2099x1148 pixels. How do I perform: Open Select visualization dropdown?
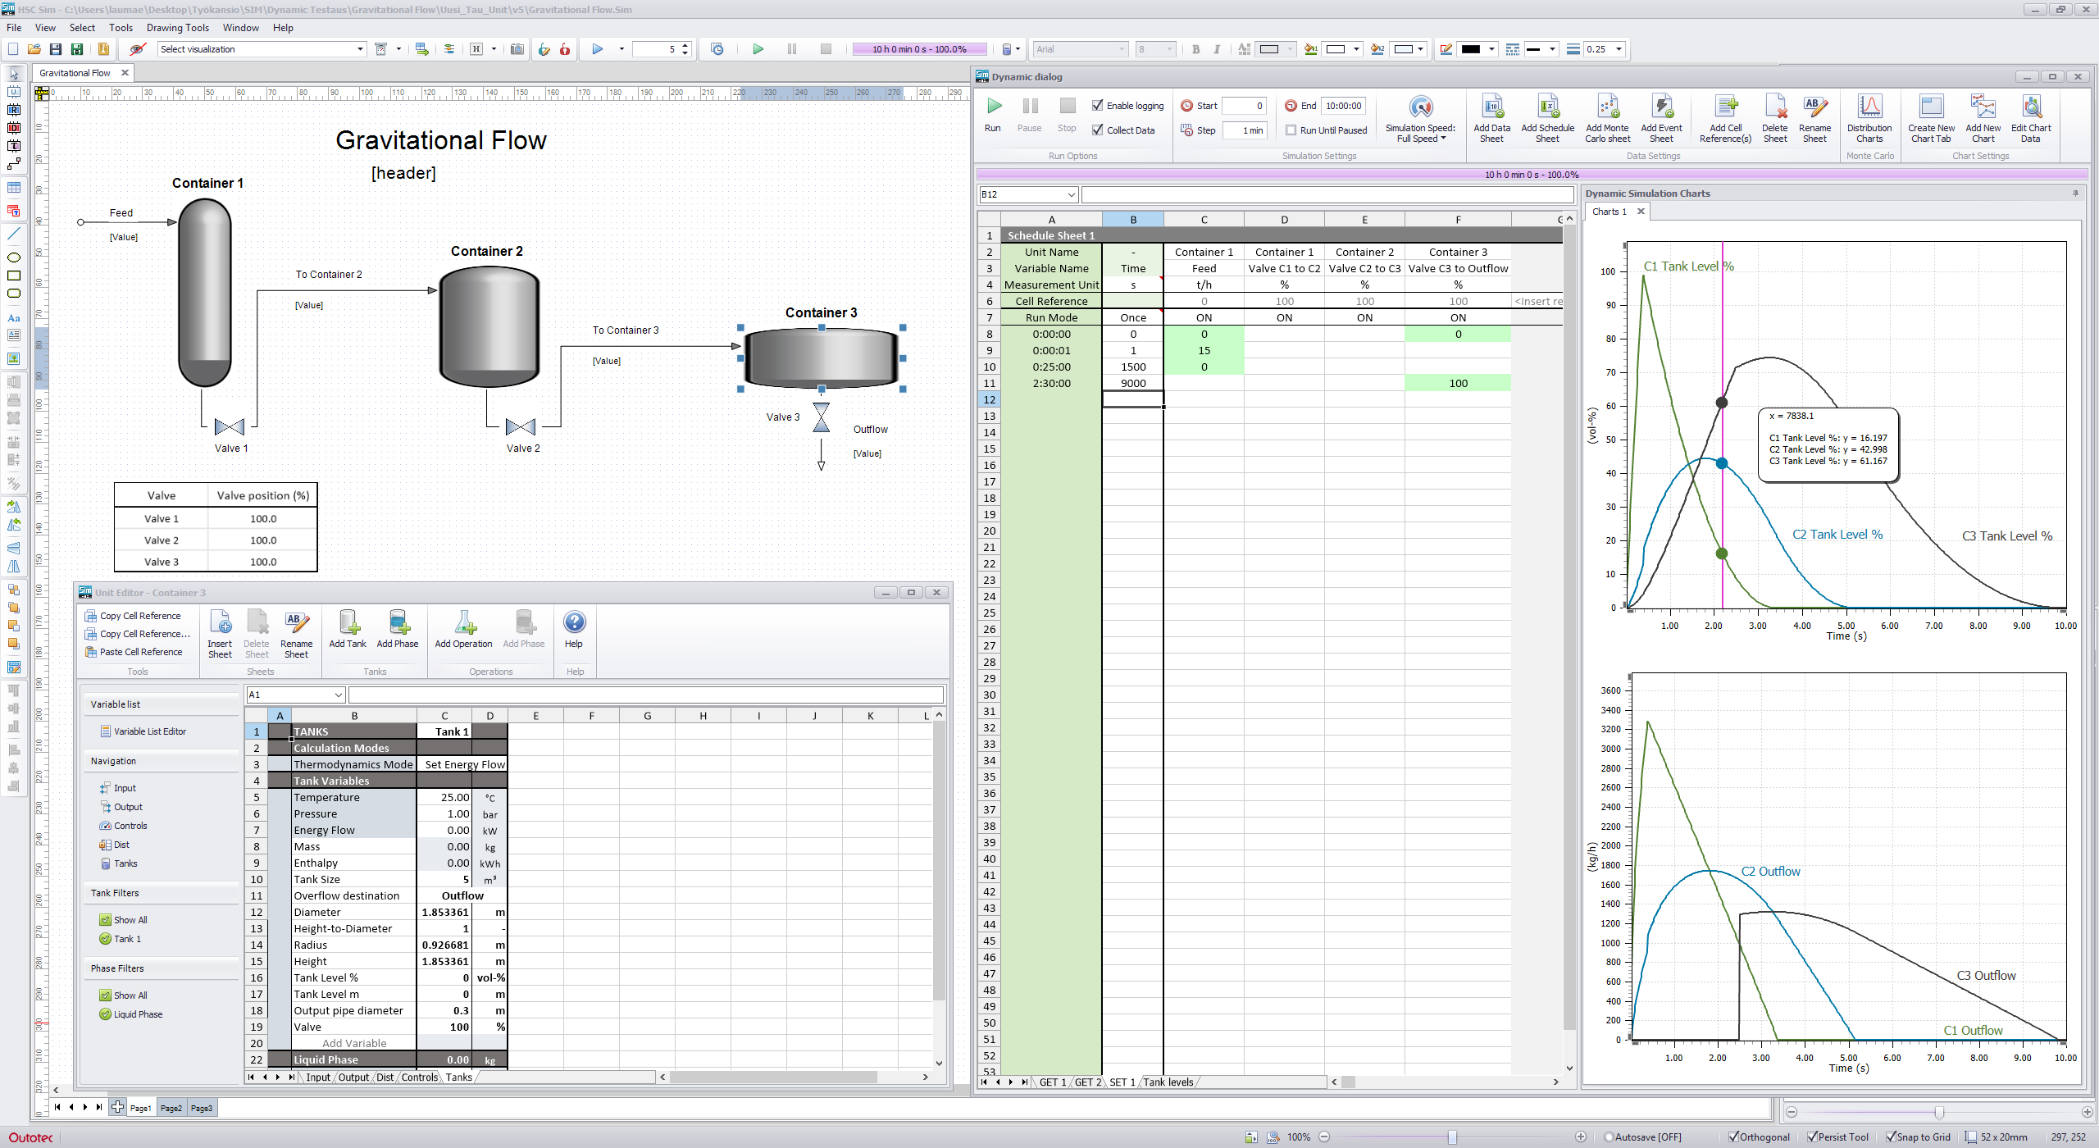click(360, 49)
